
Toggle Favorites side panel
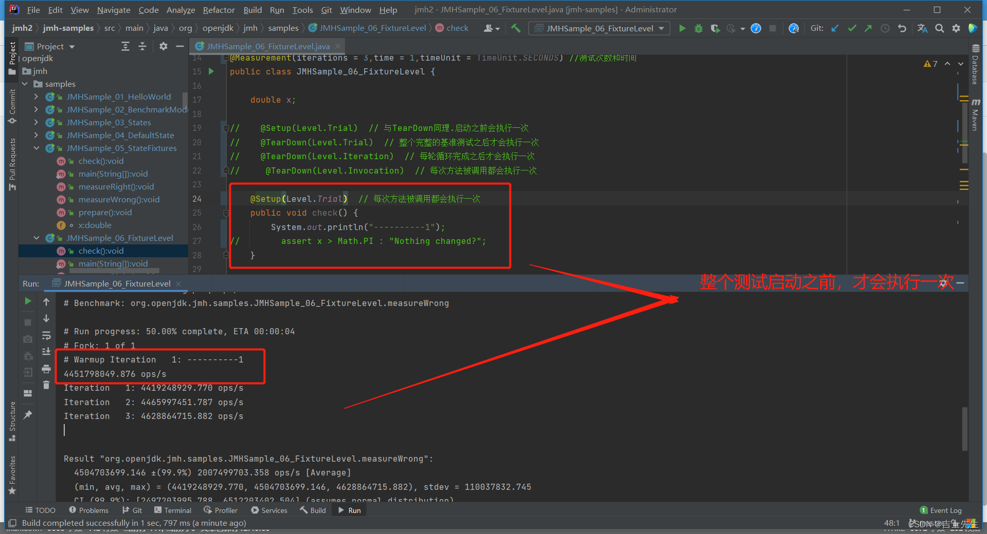tap(12, 475)
